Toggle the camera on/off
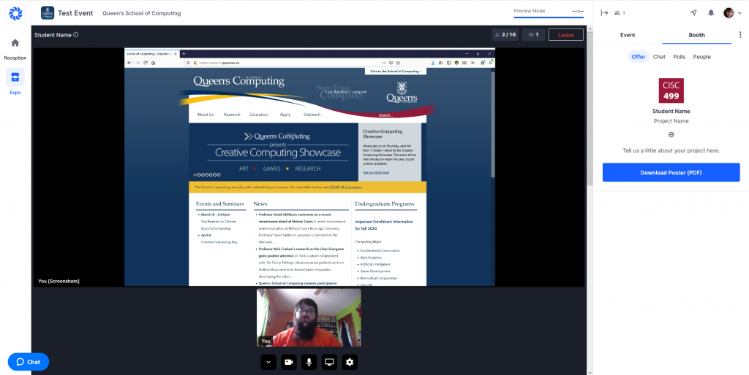Image resolution: width=749 pixels, height=375 pixels. point(288,362)
